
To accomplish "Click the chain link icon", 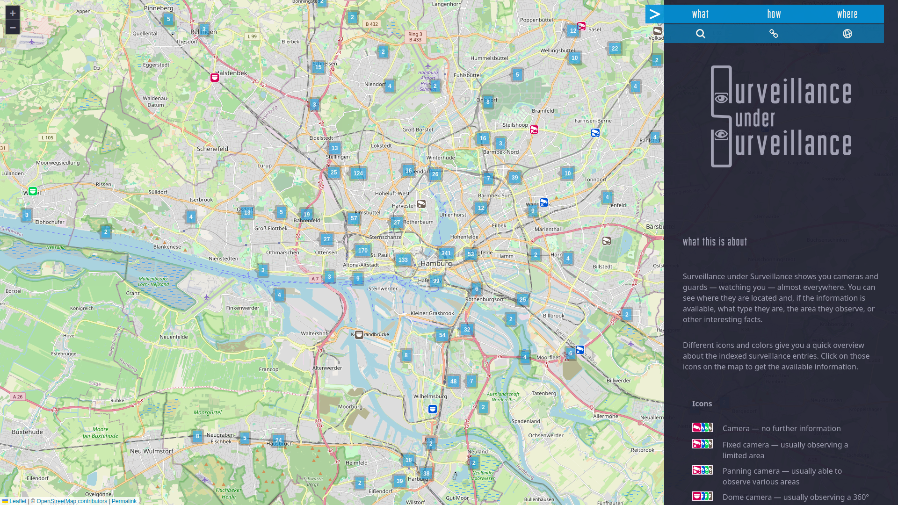I will (x=774, y=34).
